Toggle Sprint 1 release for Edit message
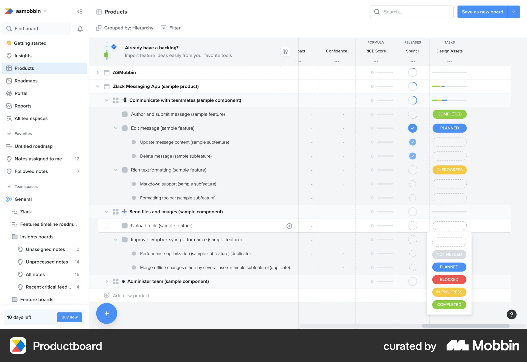This screenshot has height=362, width=527. (412, 128)
